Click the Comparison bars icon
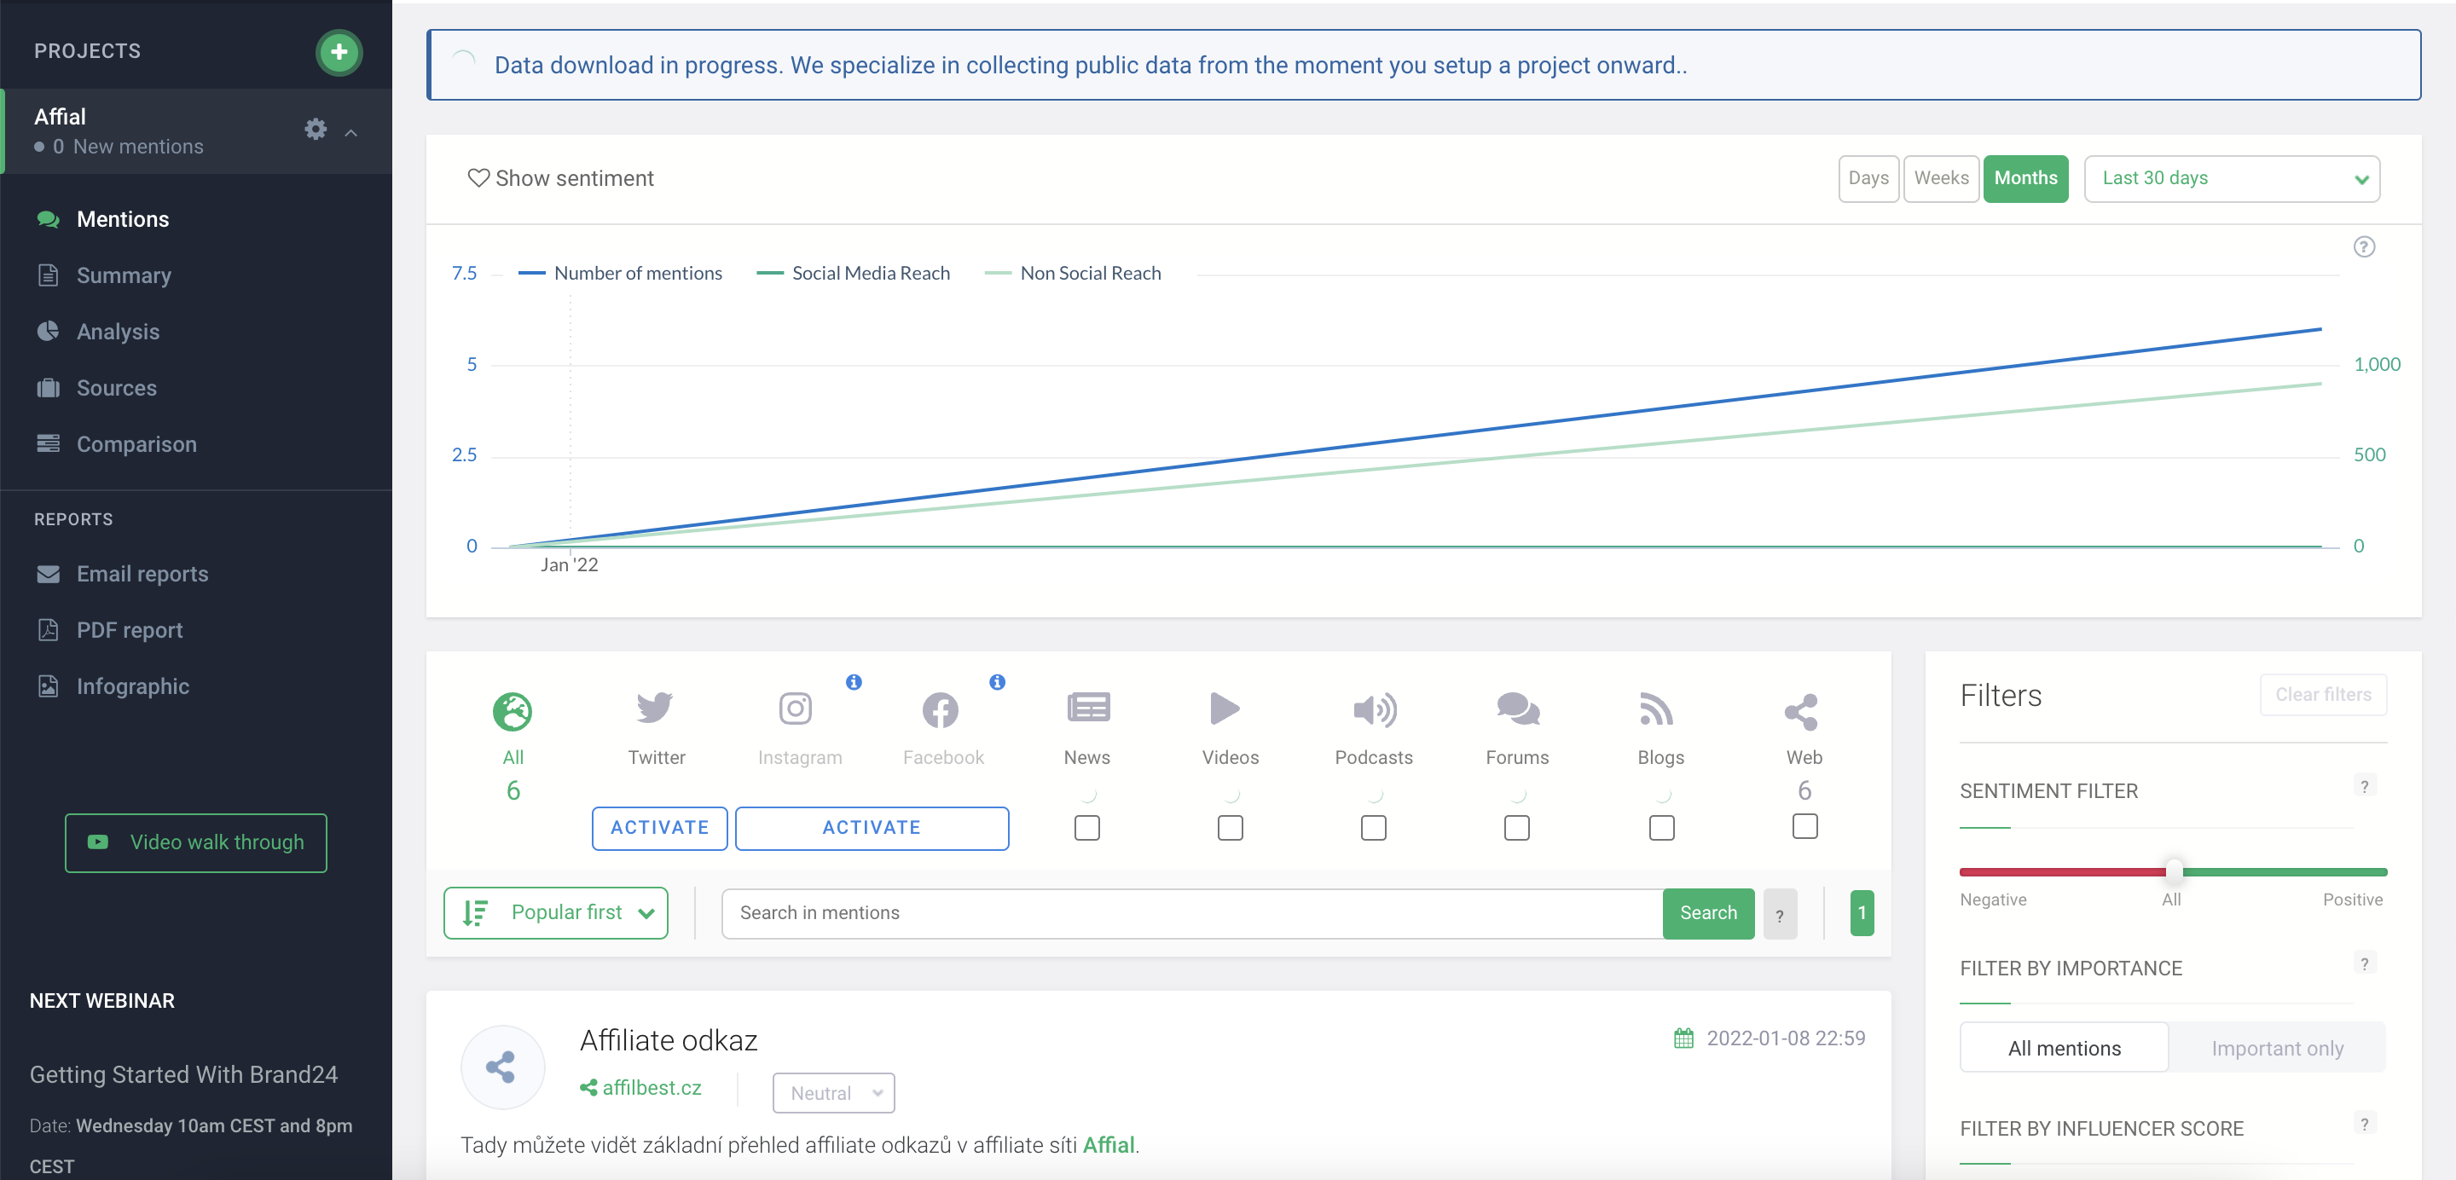This screenshot has height=1180, width=2456. tap(48, 444)
